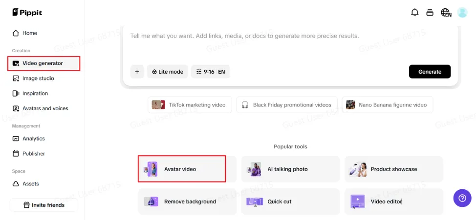Click the purple help question mark button
The image size is (476, 220).
tap(462, 198)
